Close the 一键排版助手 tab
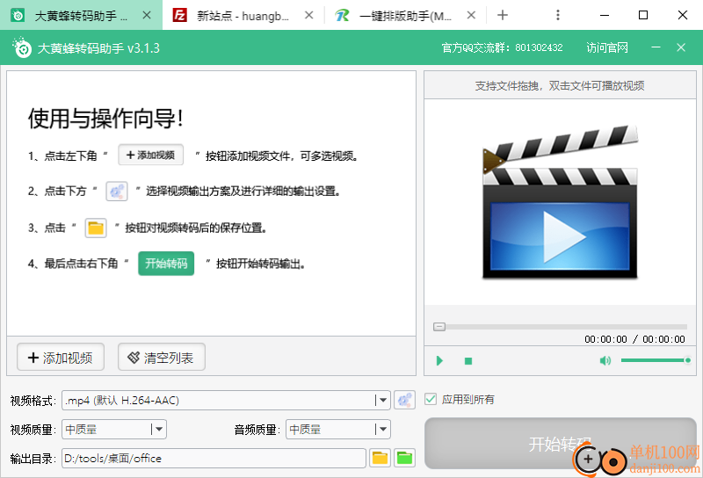The width and height of the screenshot is (703, 478). (x=471, y=15)
